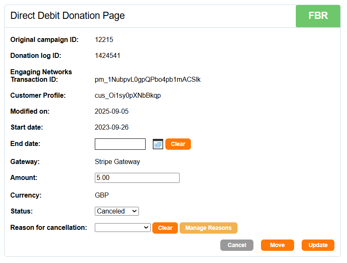Click the Modified on date 2025-09-05
The height and width of the screenshot is (263, 347).
click(x=112, y=112)
